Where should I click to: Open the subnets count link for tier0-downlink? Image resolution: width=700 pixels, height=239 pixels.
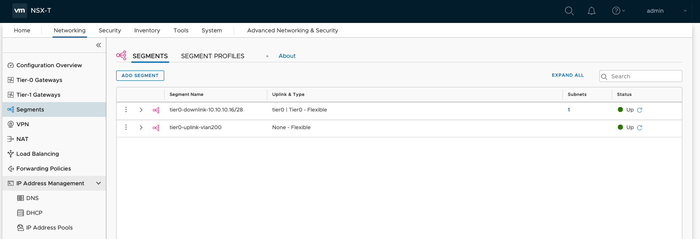(569, 110)
